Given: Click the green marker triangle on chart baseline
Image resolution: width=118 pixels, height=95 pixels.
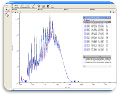Looking at the screenshot, I should point(78,81).
